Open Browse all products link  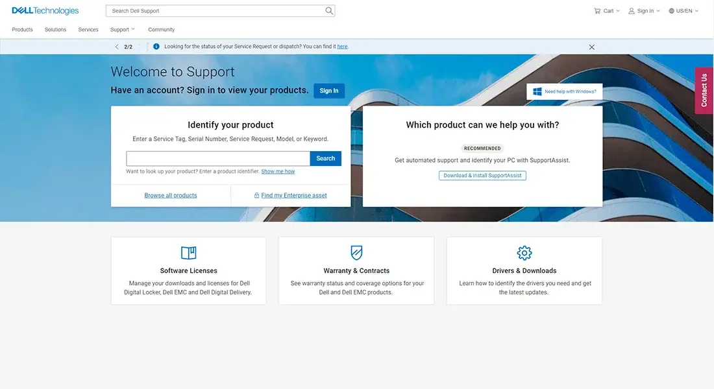click(x=171, y=195)
